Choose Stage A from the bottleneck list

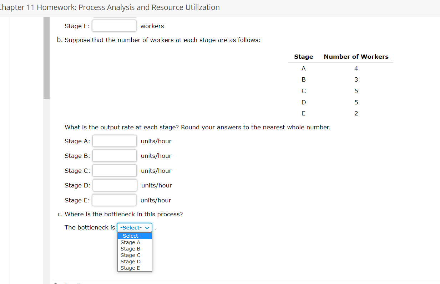click(x=135, y=242)
